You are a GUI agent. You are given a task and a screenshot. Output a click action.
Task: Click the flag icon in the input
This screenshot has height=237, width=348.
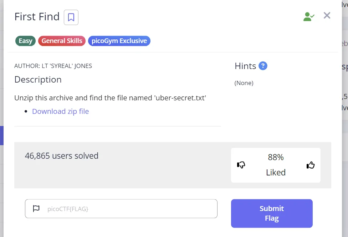[36, 209]
